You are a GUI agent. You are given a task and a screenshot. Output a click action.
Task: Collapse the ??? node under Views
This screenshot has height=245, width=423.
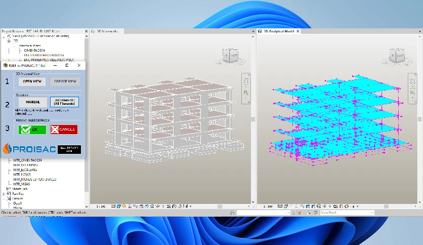(9, 40)
